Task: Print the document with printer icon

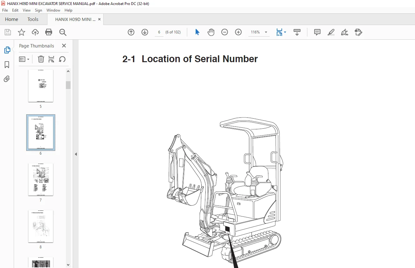Action: [x=49, y=32]
